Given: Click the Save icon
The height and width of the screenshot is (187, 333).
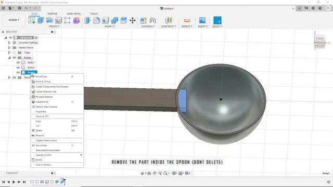Looking at the screenshot, I should coord(20,8).
